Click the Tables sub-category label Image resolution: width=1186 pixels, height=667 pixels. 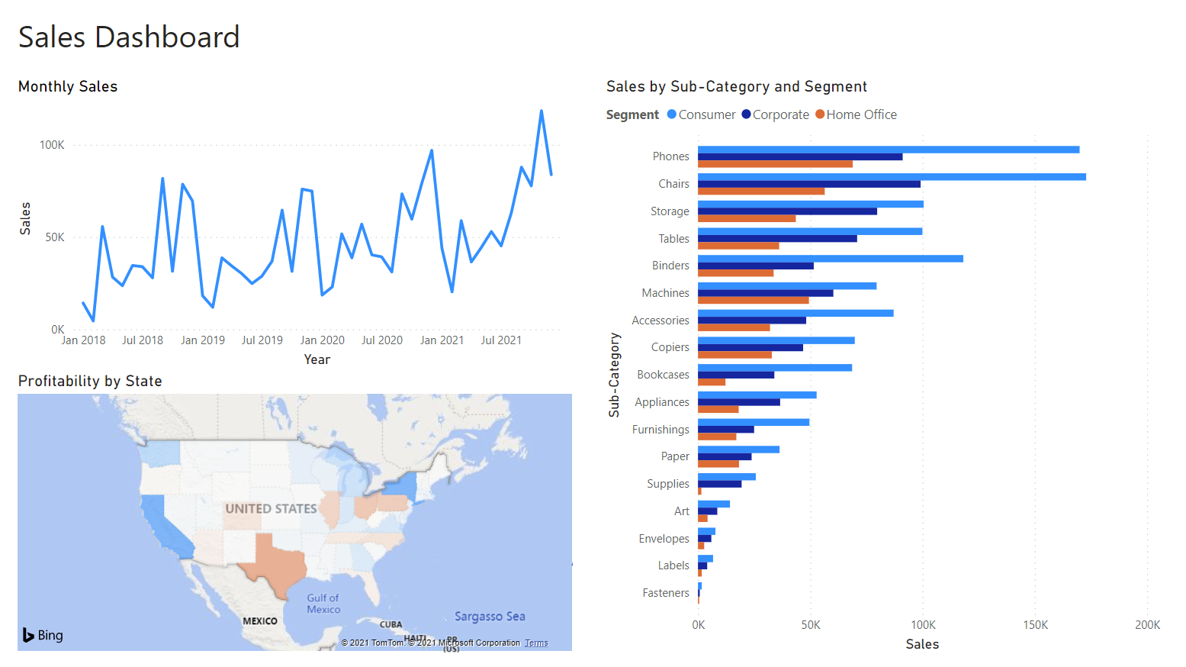pos(674,239)
